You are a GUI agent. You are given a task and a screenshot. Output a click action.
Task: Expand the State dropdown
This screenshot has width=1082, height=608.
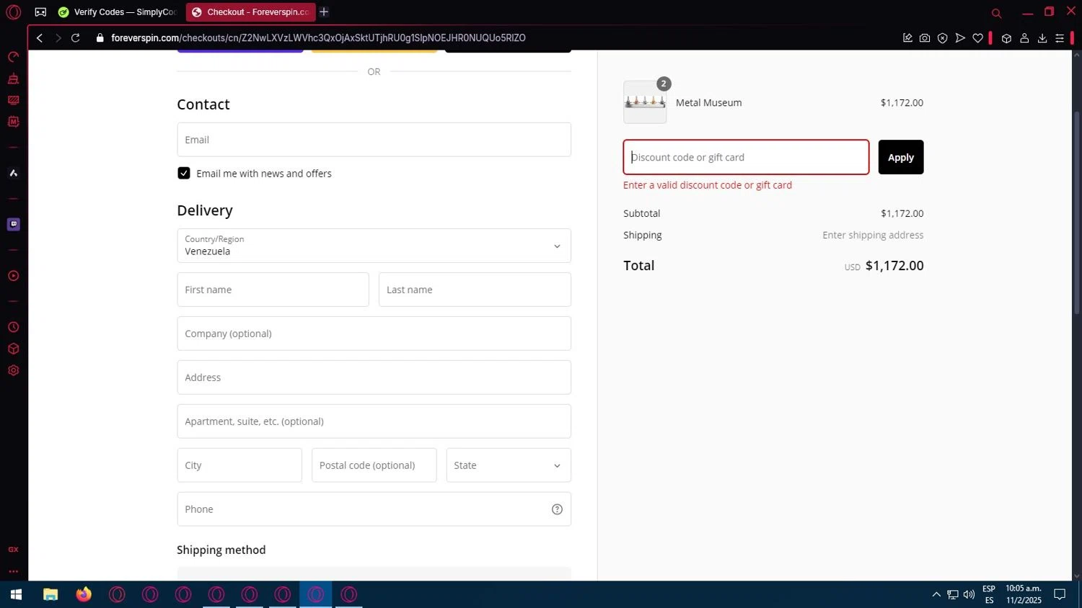point(509,465)
